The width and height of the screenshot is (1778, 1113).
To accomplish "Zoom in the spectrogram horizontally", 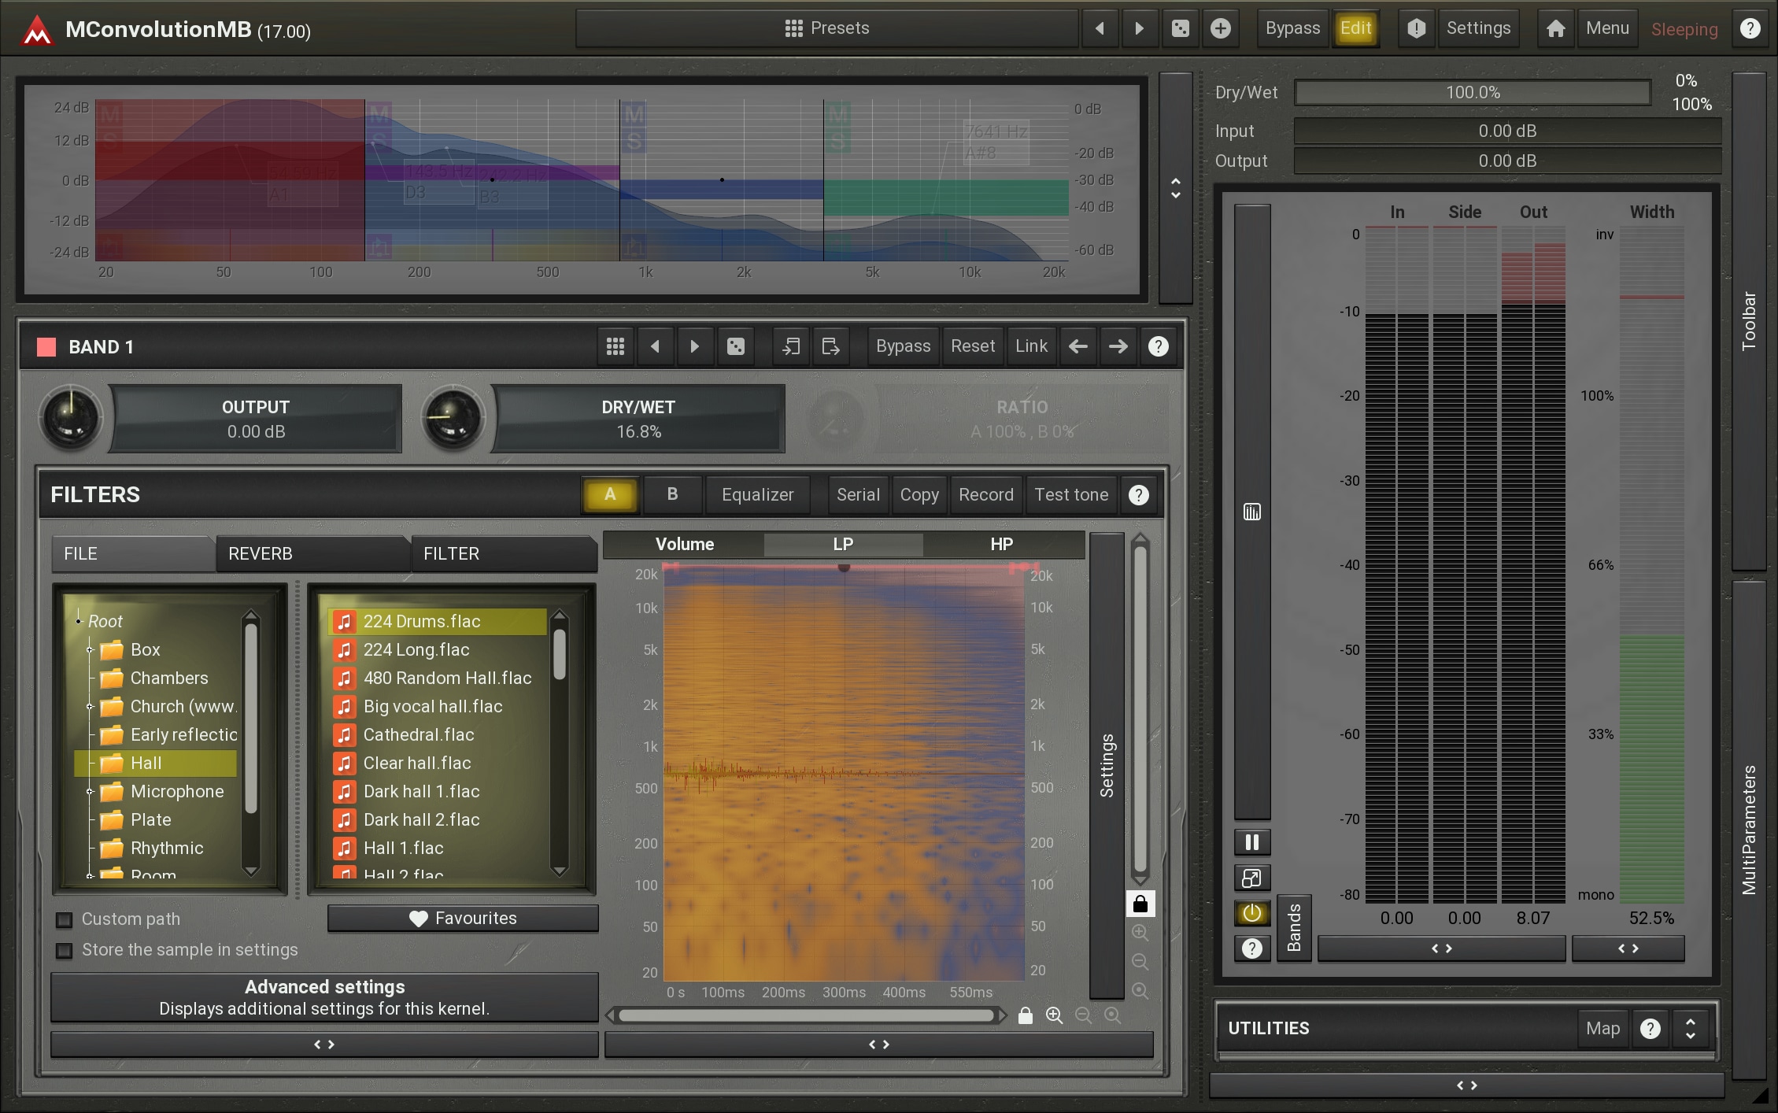I will pos(1054,1015).
